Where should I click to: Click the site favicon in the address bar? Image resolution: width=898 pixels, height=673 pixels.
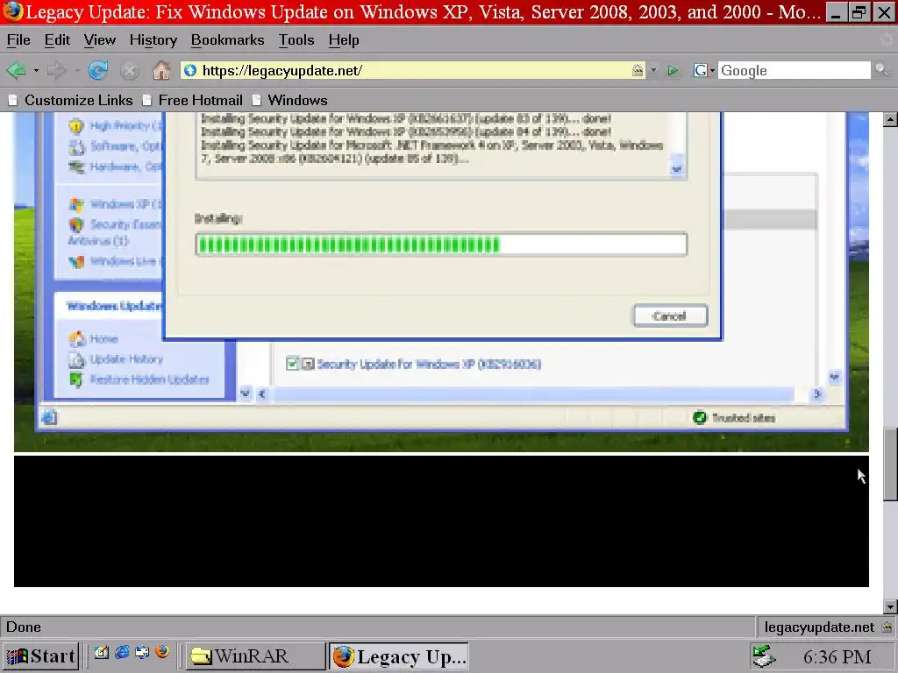click(190, 70)
